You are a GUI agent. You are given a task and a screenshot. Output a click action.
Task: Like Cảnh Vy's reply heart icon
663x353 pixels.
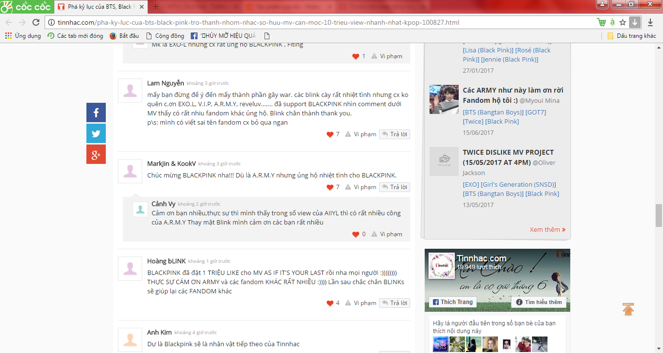click(356, 234)
